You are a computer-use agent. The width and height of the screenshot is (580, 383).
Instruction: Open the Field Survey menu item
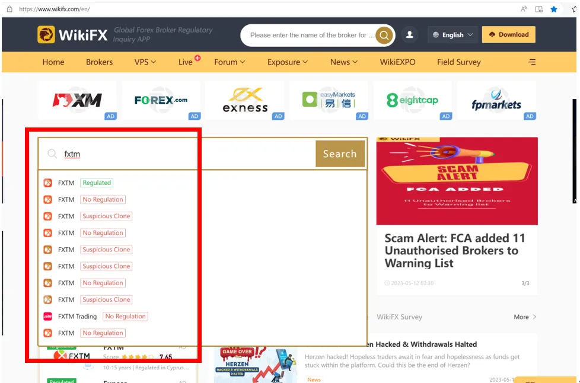coord(458,62)
